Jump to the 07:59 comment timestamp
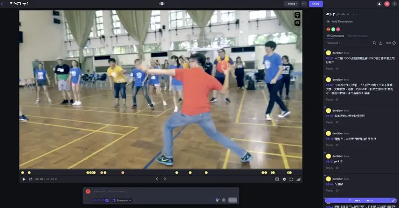This screenshot has height=208, width=399. pyautogui.click(x=329, y=116)
